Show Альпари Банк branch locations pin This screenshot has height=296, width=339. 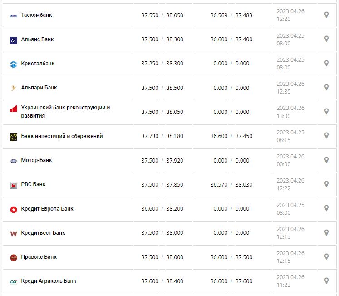coord(326,87)
